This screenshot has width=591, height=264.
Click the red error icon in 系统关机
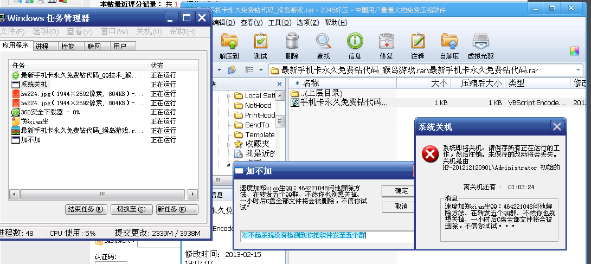point(430,154)
